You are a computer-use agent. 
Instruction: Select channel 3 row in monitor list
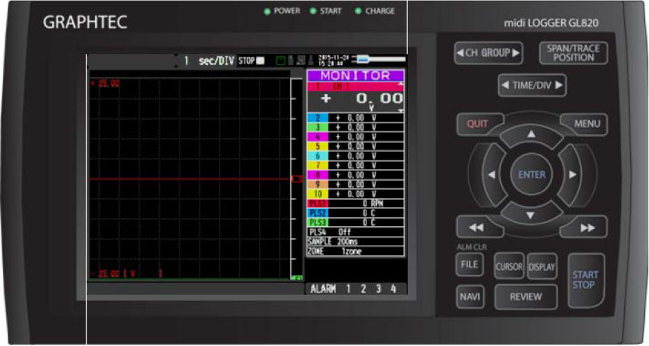click(355, 127)
